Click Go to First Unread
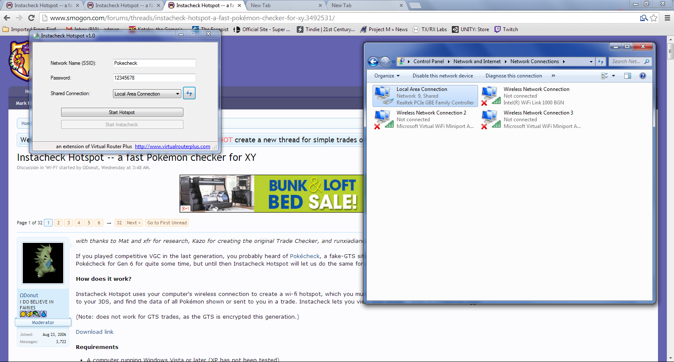674x362 pixels. [x=167, y=223]
